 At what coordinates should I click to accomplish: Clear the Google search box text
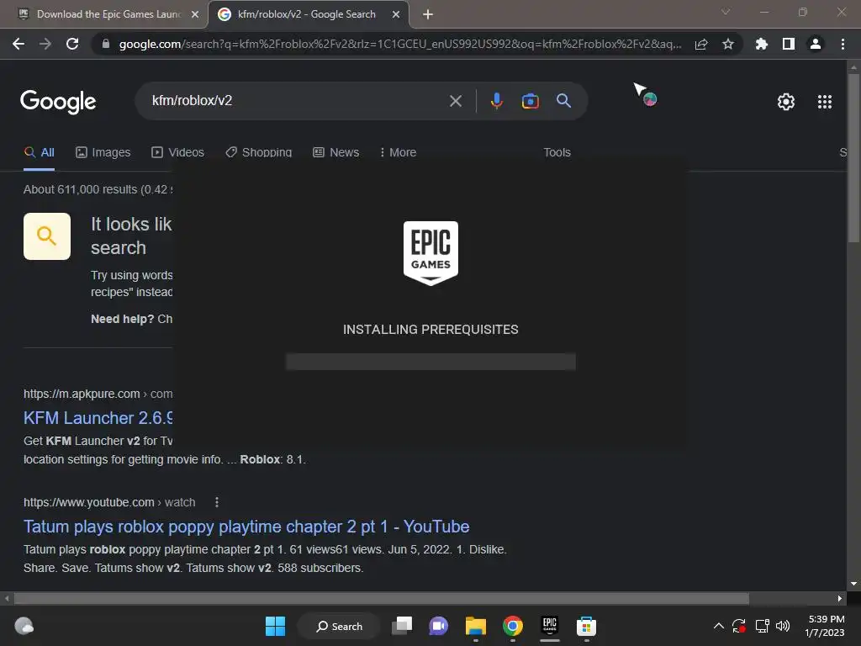pos(455,101)
